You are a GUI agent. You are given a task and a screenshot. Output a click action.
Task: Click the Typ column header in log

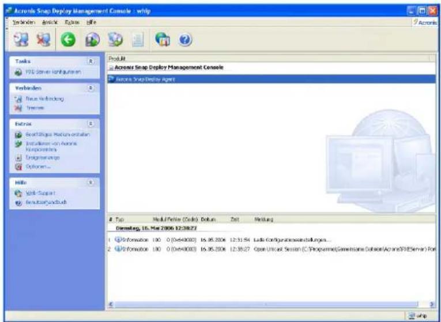(119, 219)
